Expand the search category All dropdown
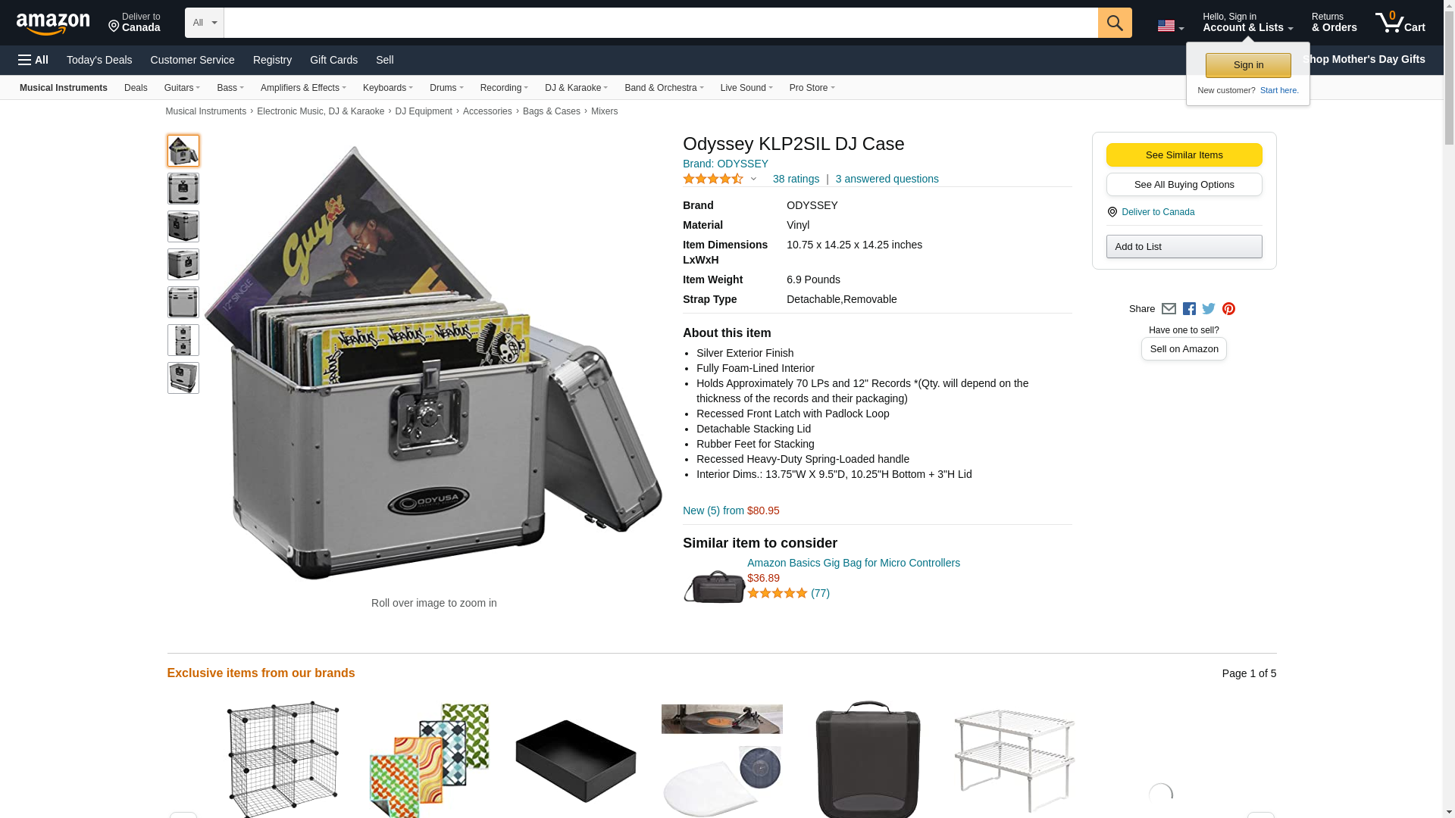This screenshot has width=1455, height=818. (204, 23)
